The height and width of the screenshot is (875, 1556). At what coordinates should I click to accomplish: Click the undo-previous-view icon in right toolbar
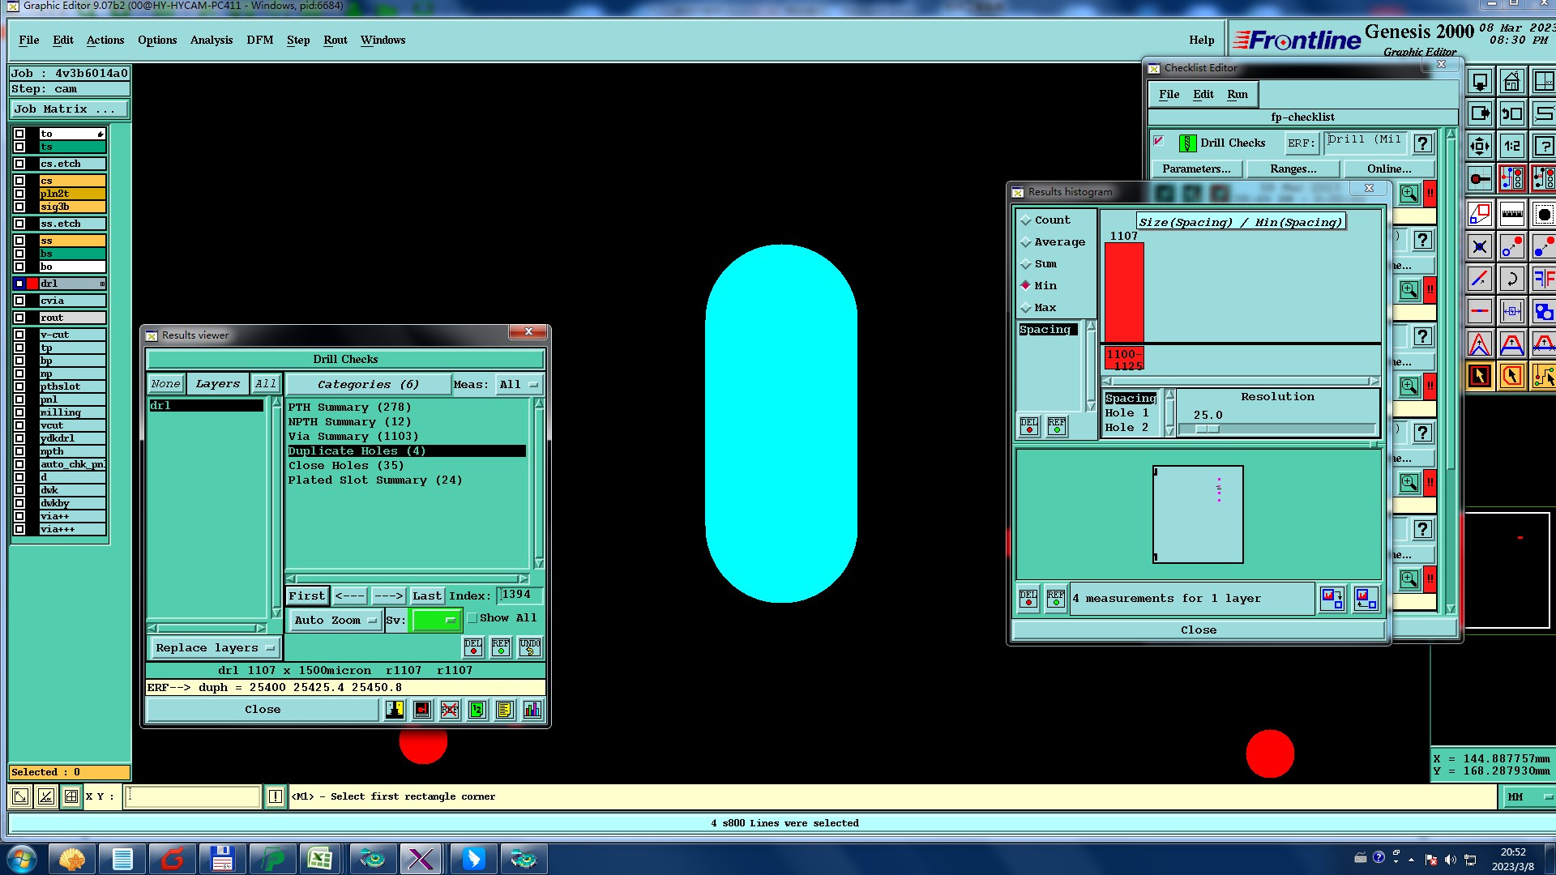(1512, 114)
